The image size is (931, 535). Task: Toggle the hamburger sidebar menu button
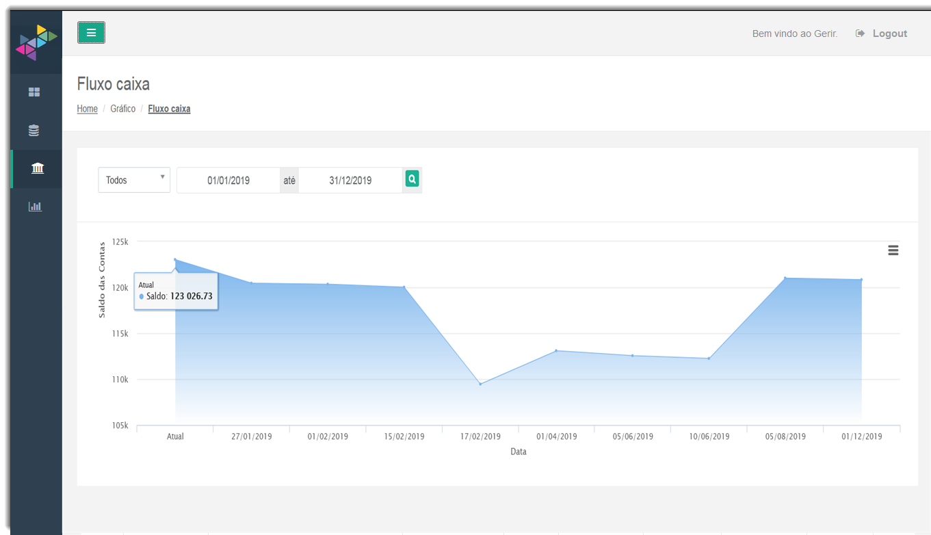click(91, 33)
